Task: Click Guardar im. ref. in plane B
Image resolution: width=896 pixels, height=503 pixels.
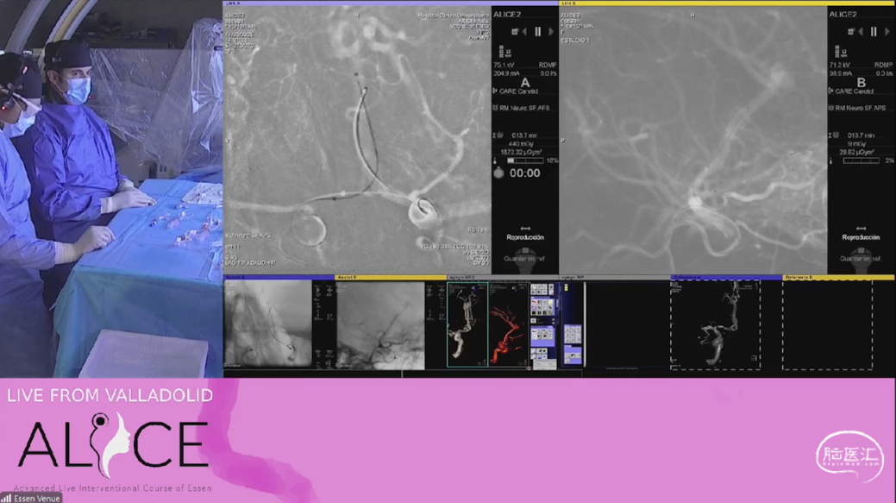Action: click(861, 258)
